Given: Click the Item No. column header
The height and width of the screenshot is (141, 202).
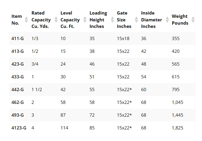Looking at the screenshot, I should click(x=17, y=20).
